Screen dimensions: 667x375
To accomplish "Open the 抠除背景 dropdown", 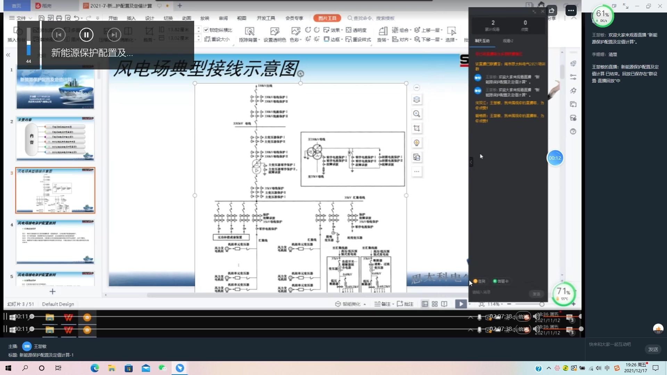I will 249,35.
